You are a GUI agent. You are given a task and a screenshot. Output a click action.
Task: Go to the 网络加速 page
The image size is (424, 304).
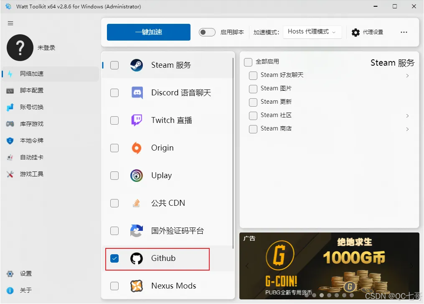(50, 74)
